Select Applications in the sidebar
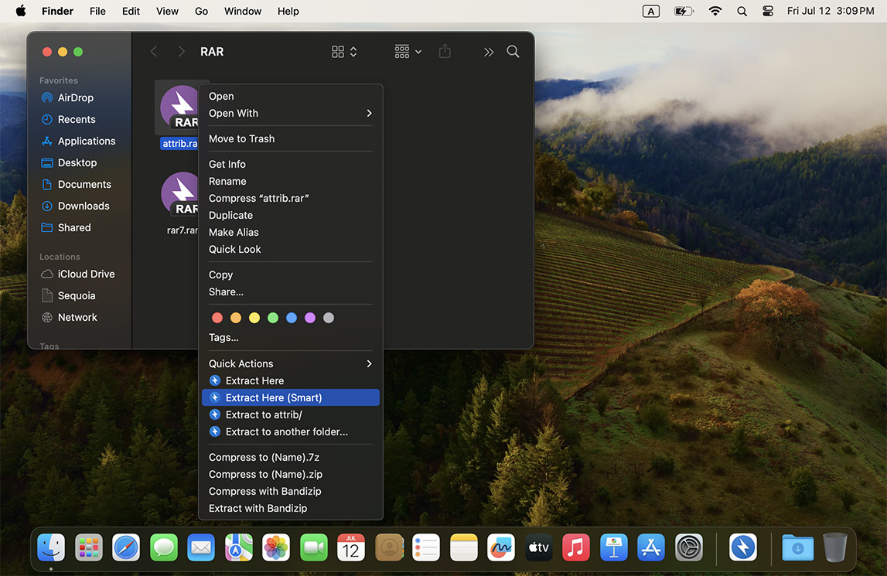This screenshot has width=887, height=576. pyautogui.click(x=87, y=141)
